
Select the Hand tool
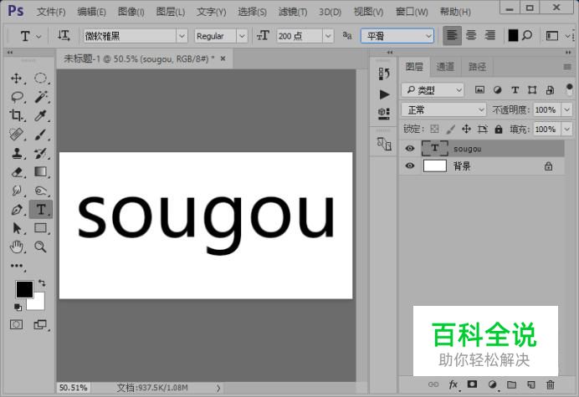point(17,247)
